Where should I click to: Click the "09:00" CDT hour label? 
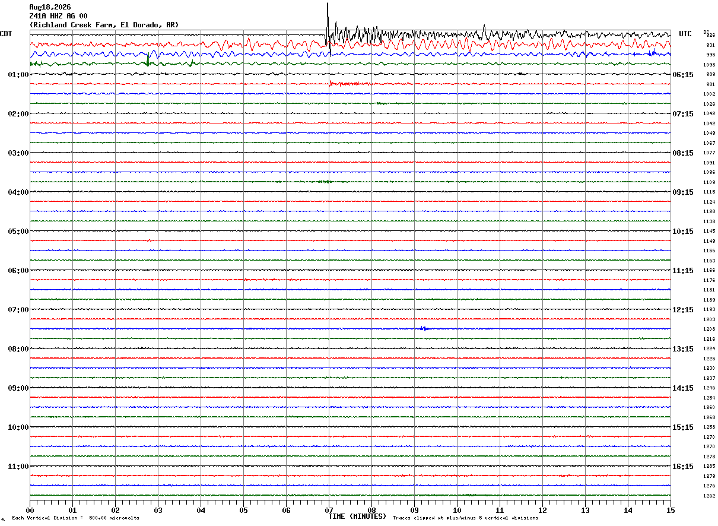click(18, 388)
